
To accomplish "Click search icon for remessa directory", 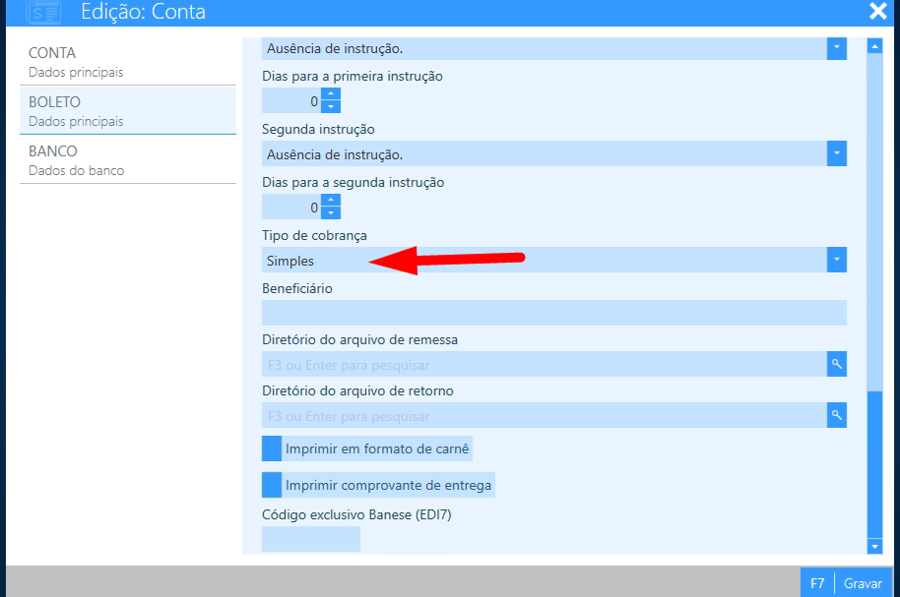I will click(x=836, y=364).
